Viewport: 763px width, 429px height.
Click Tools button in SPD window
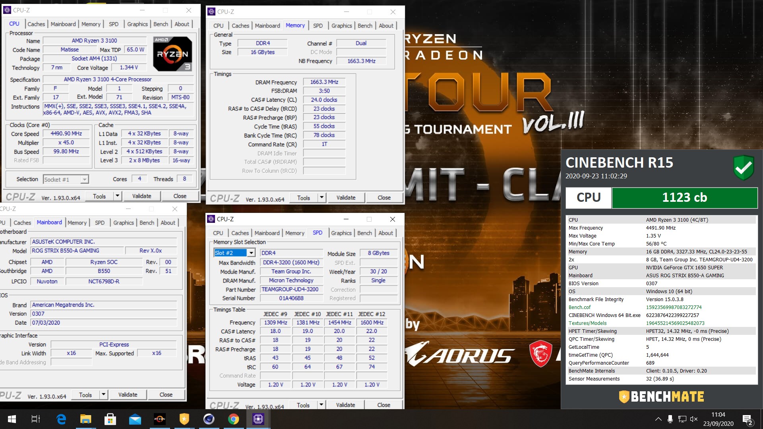303,405
